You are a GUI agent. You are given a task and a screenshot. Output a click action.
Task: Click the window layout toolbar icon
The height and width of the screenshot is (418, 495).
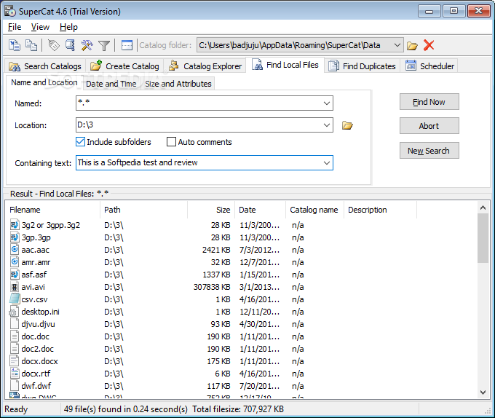click(x=127, y=45)
